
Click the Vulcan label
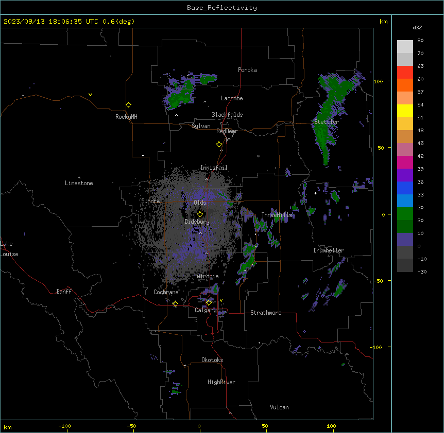tap(280, 407)
